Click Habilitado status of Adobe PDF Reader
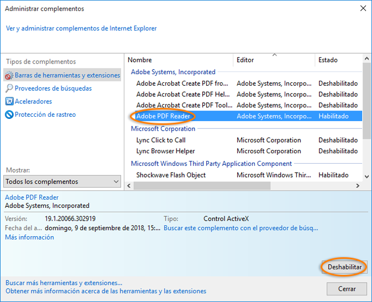The width and height of the screenshot is (372, 302). tap(333, 116)
